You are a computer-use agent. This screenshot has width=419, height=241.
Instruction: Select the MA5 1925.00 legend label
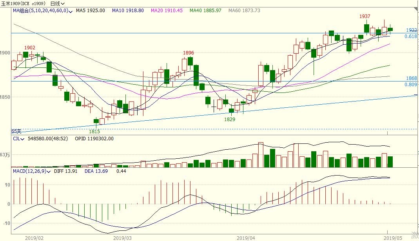[90, 11]
